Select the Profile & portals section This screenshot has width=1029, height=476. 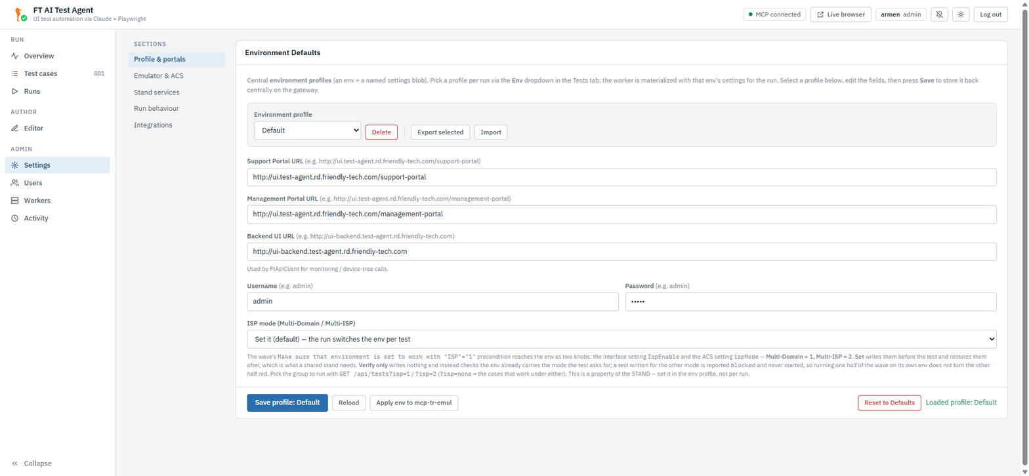(x=177, y=59)
